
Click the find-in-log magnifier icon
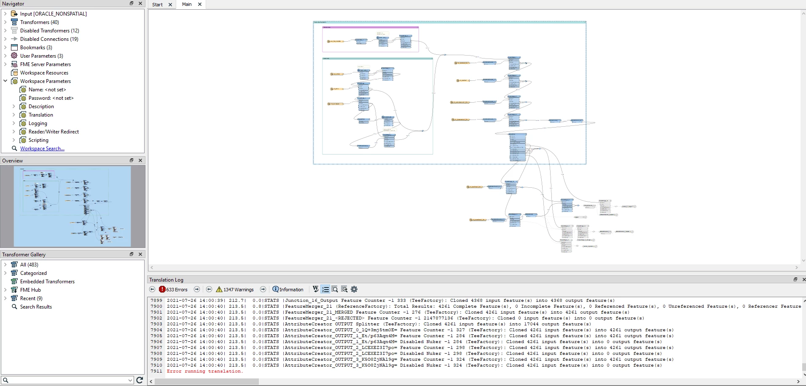(x=335, y=289)
